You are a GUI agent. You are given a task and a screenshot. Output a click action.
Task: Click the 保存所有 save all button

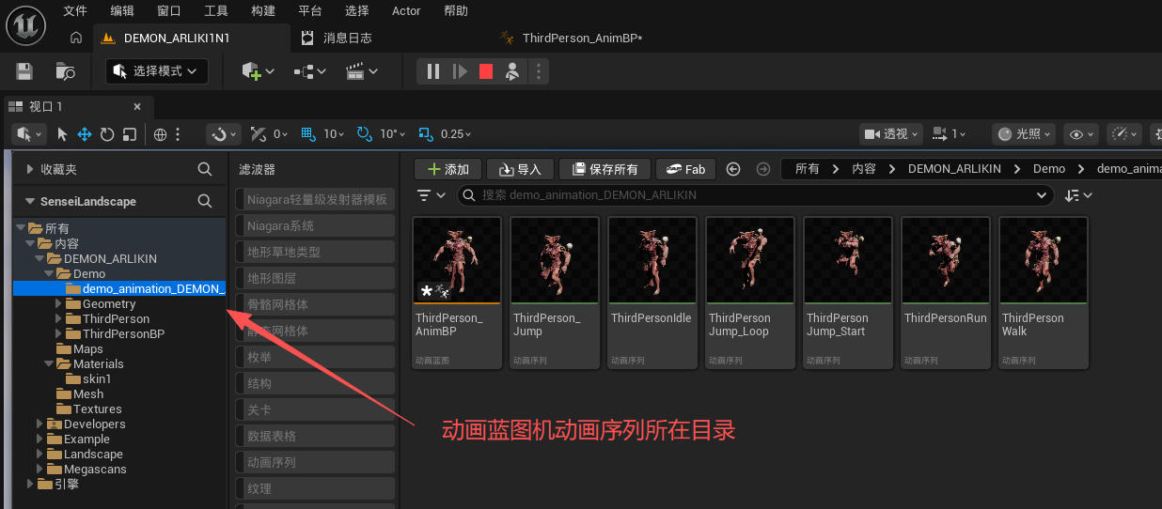coord(605,169)
